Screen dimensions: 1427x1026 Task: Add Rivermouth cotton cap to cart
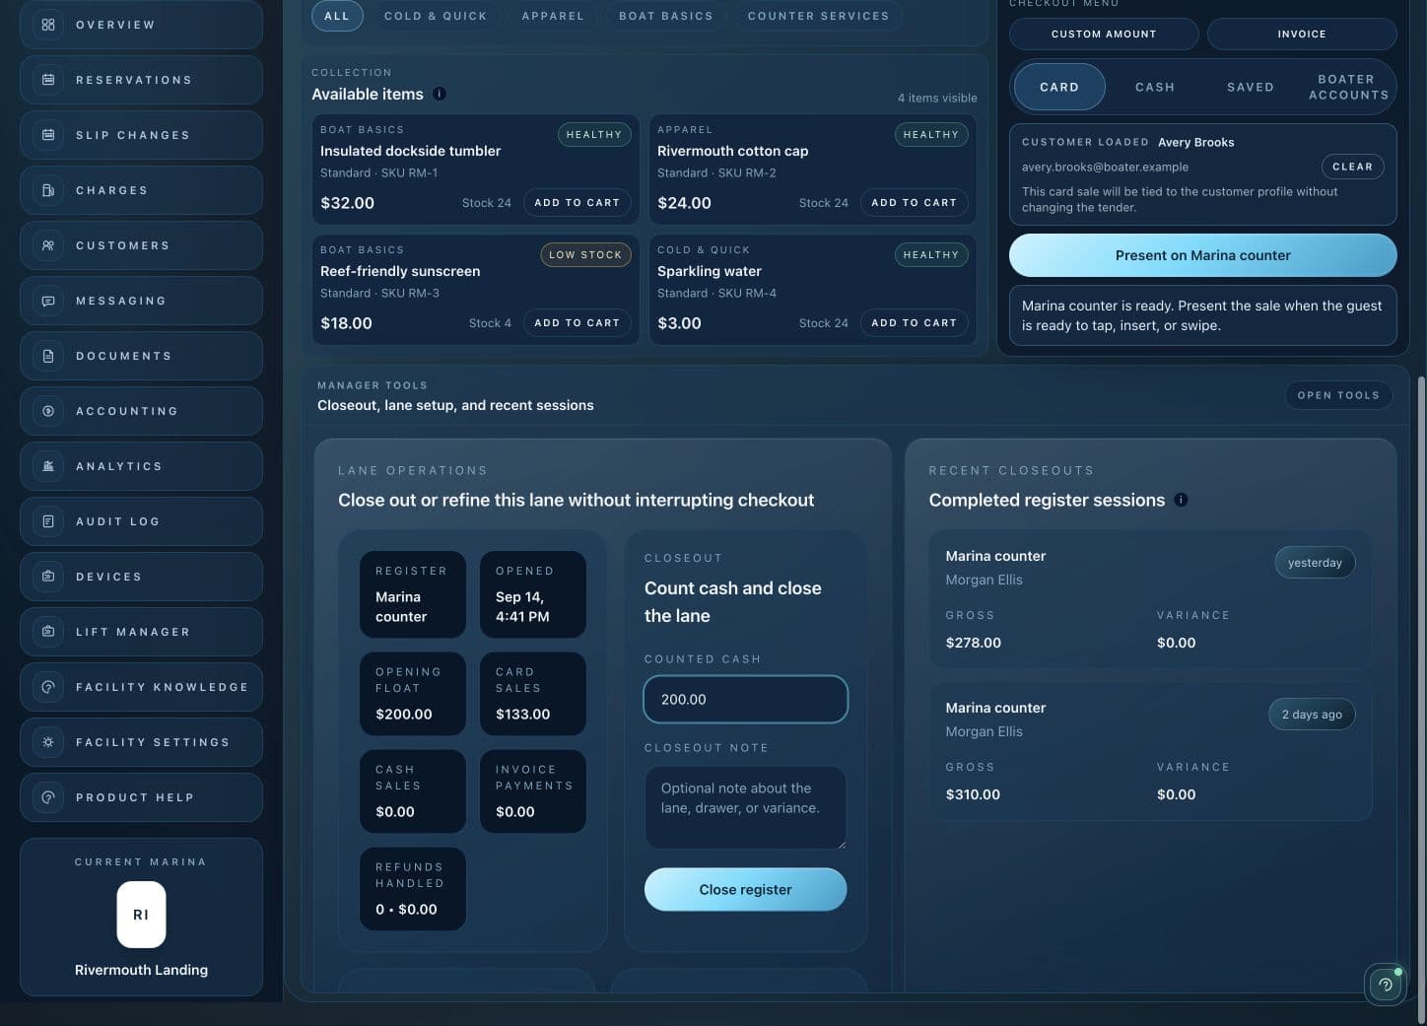point(914,202)
